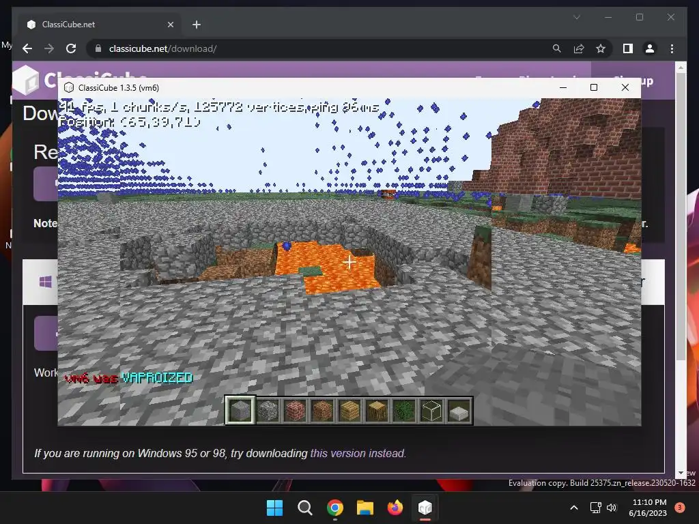Click the lava block at crosshair
This screenshot has width=699, height=524.
pos(349,262)
